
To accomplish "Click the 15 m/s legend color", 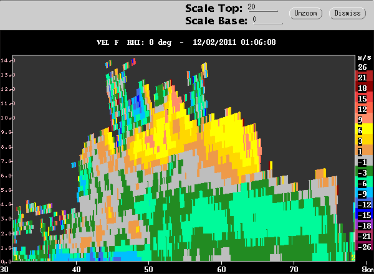I will [362, 98].
